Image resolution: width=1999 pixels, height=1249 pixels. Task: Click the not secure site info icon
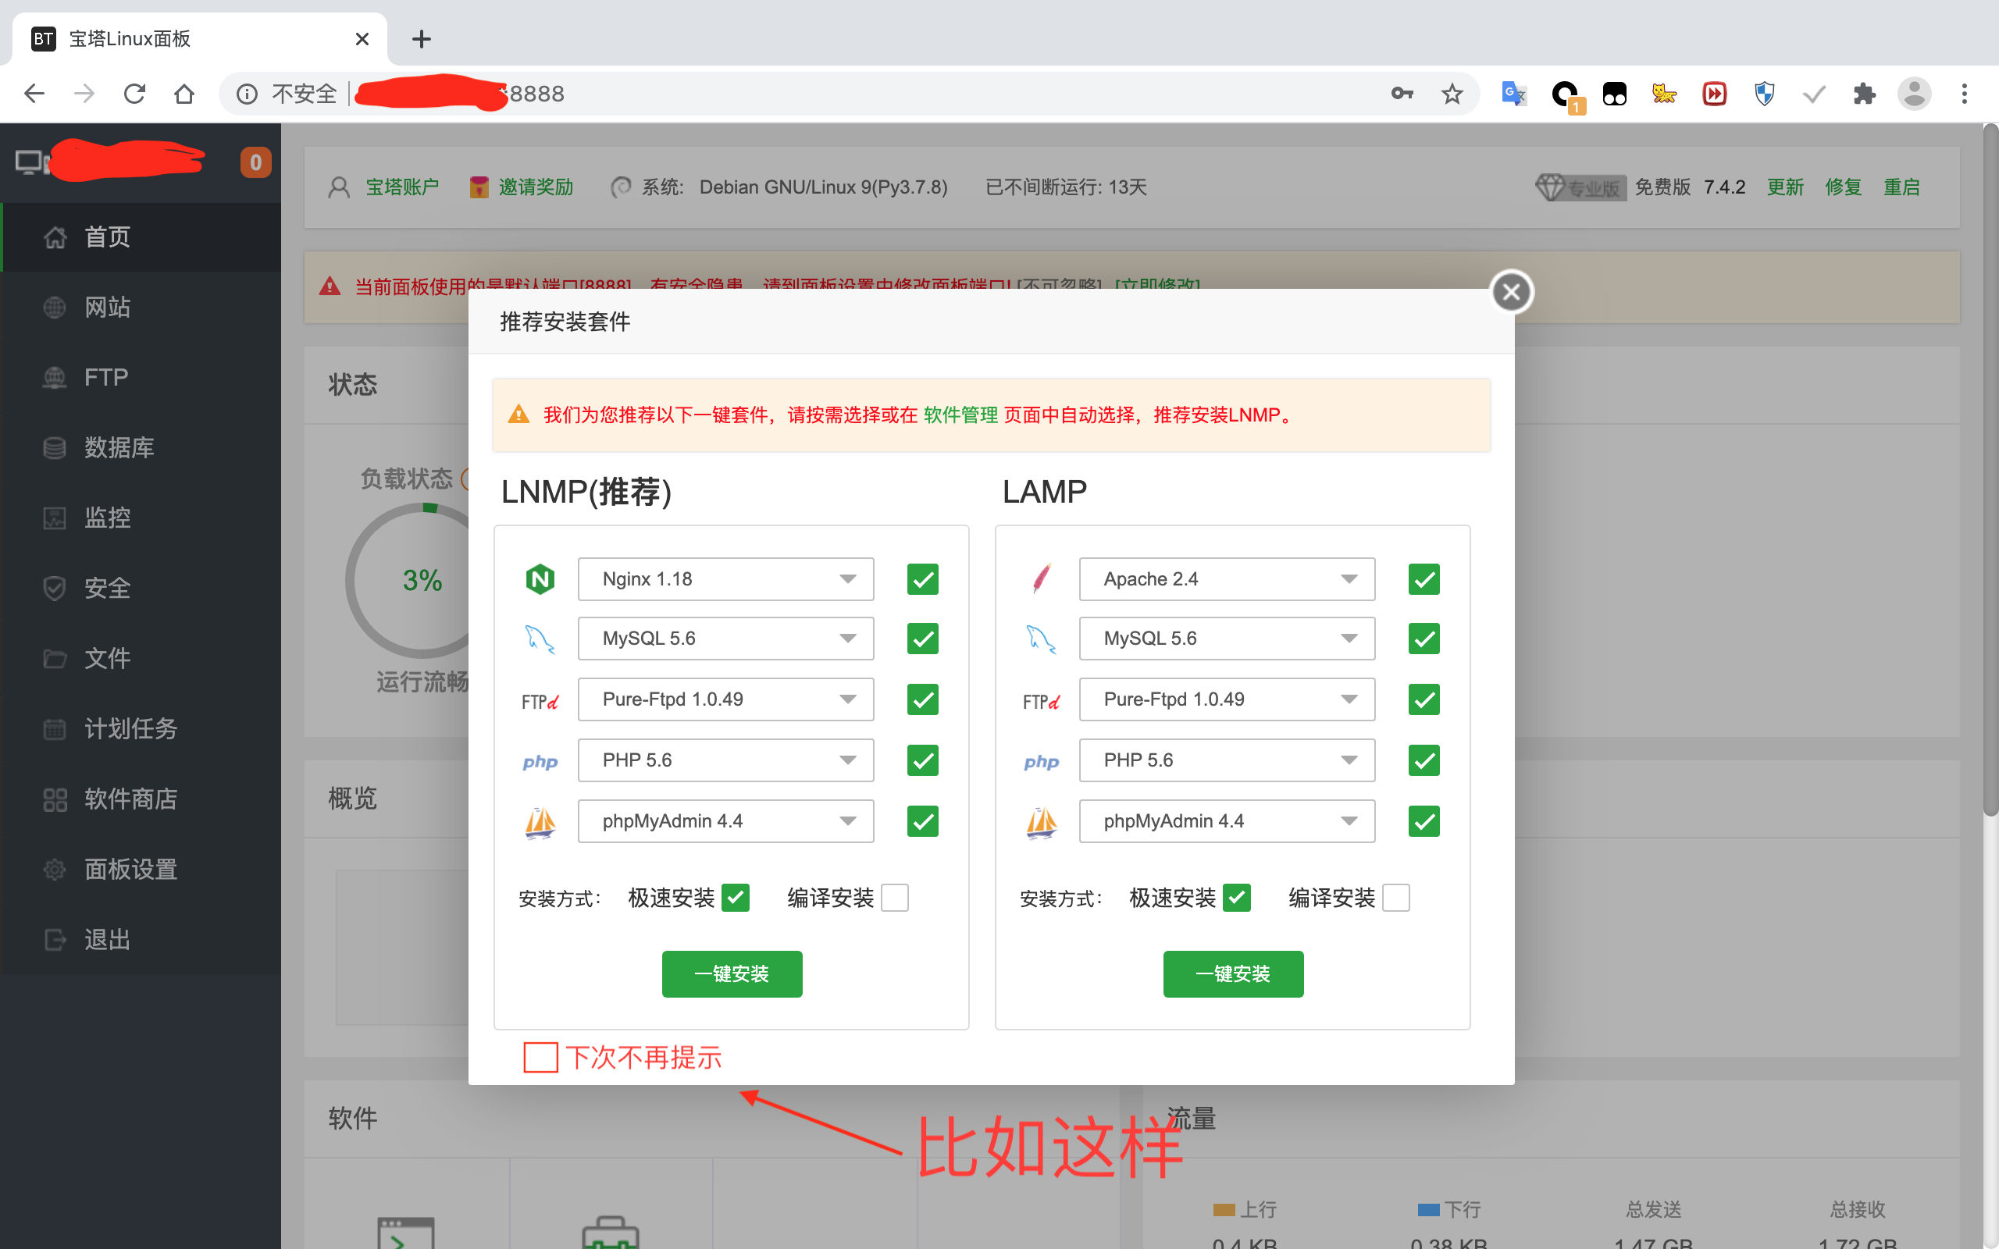[246, 94]
